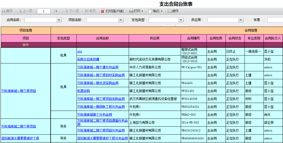Screen dimensions: 283x143
Task: Go to first page (首页) icon
Action: 4,11
